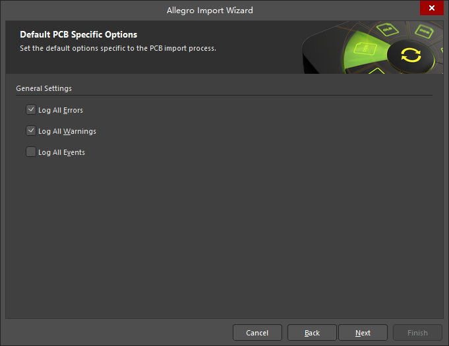Cancel the Allegro Import Wizard
The image size is (449, 346).
click(x=257, y=333)
